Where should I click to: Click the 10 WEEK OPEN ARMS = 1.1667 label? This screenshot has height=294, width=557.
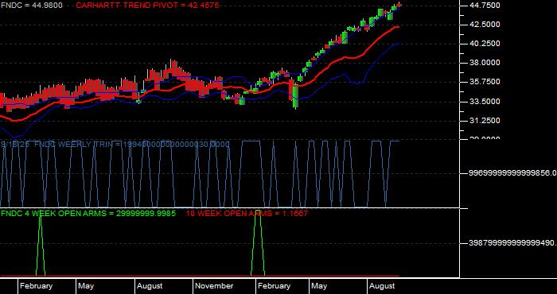coord(247,214)
